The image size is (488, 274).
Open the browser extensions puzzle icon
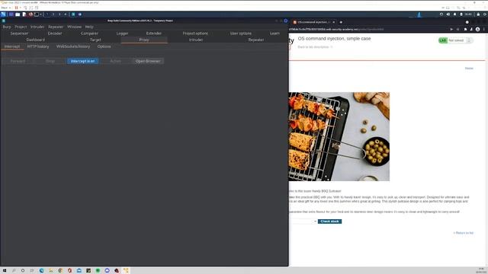pyautogui.click(x=465, y=29)
